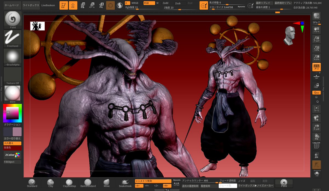329x191 pixels.
Task: Toggle the フロア floor grid icon
Action: (x=317, y=76)
